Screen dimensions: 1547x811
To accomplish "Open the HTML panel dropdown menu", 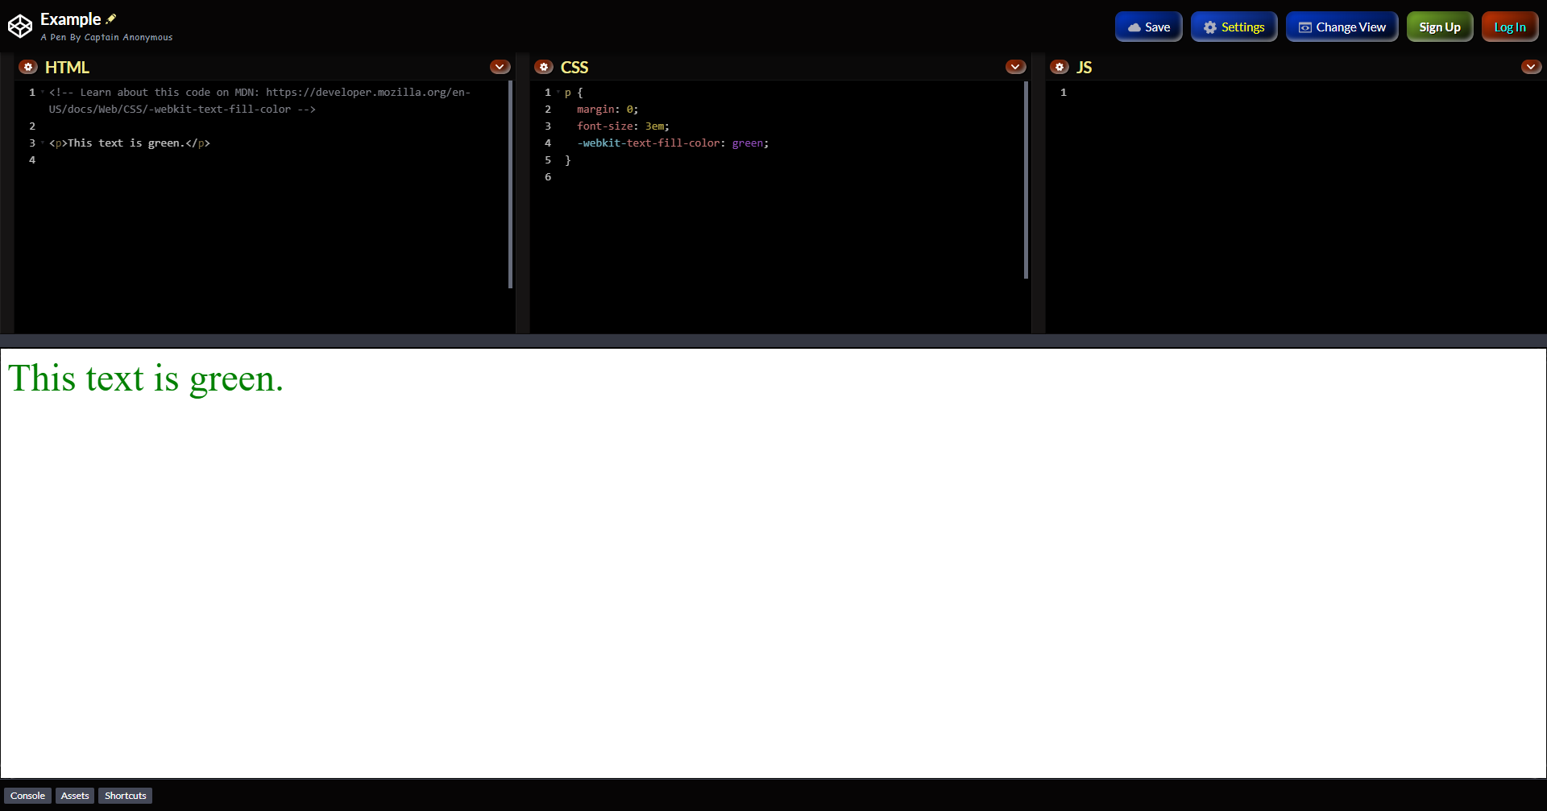I will (x=500, y=67).
